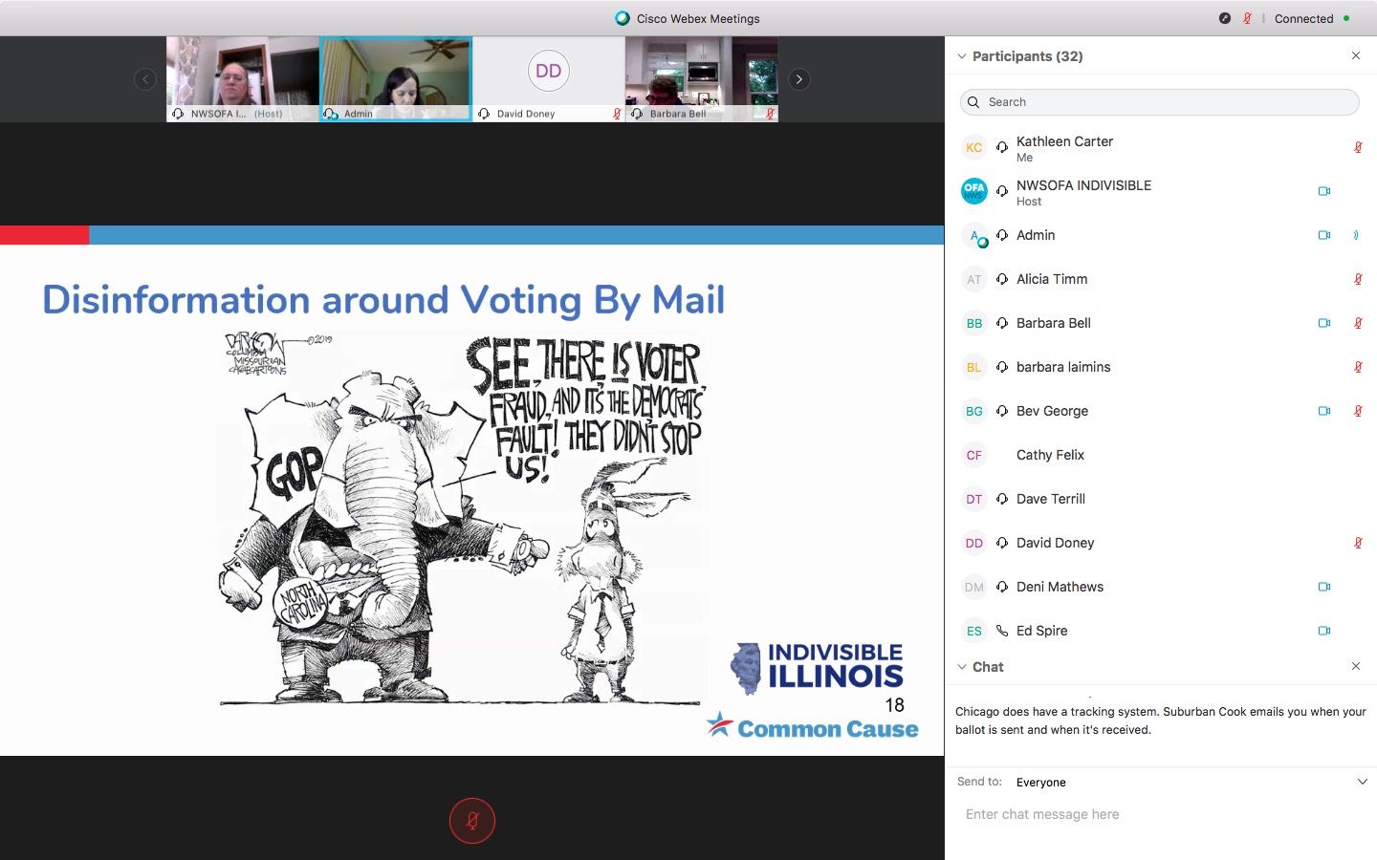Click Admin's video camera icon

pyautogui.click(x=1324, y=235)
